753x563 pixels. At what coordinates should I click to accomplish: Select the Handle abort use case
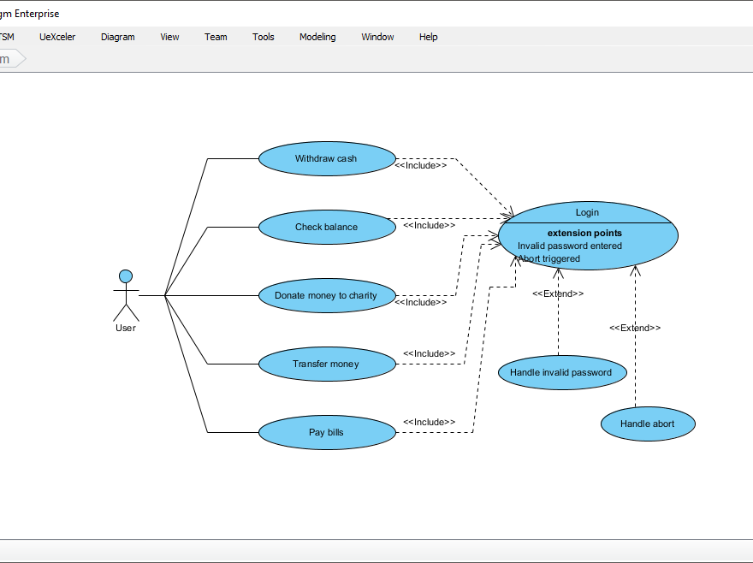click(648, 424)
